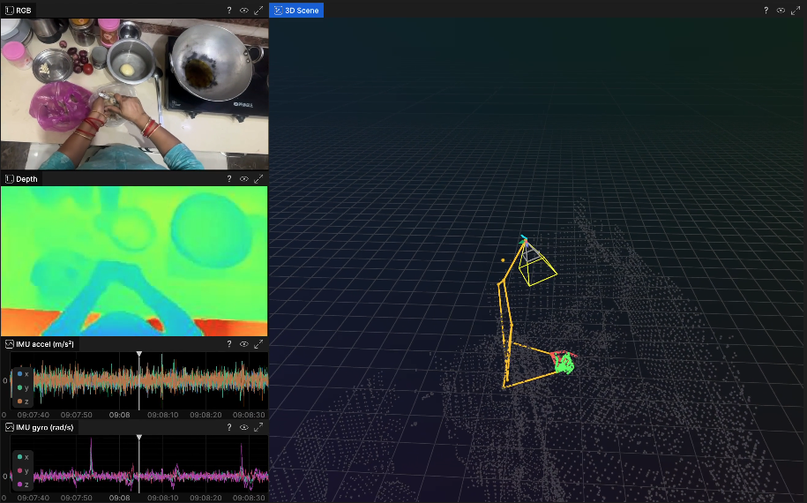Click the RGB kitchen camera image
This screenshot has height=503, width=807.
134,94
